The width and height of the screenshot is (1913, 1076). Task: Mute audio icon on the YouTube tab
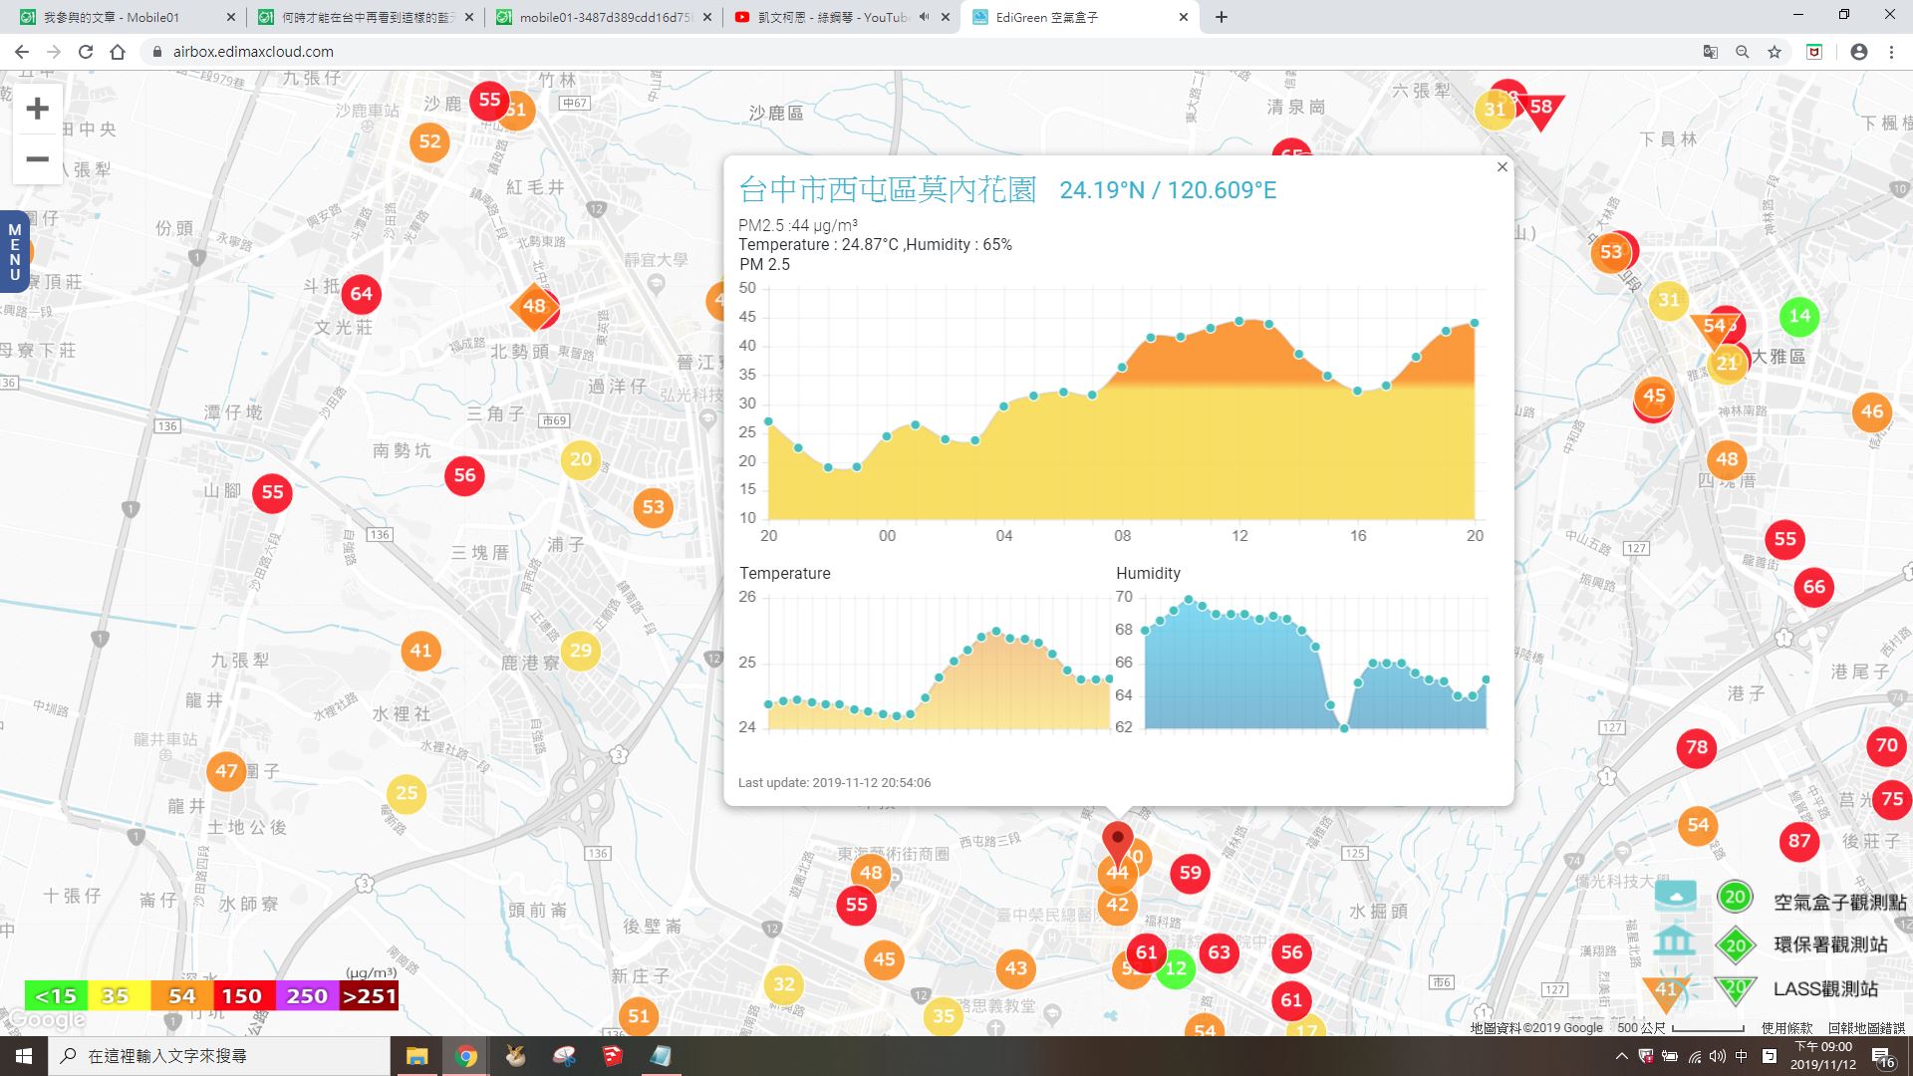pos(924,17)
